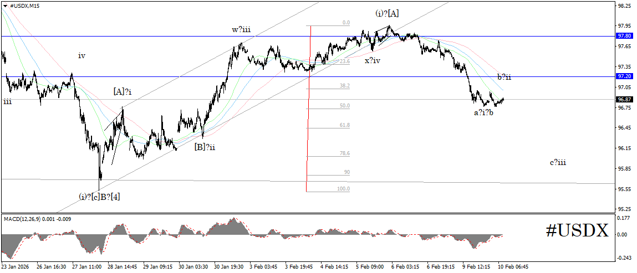Select the wave label c?iii

coord(558,163)
